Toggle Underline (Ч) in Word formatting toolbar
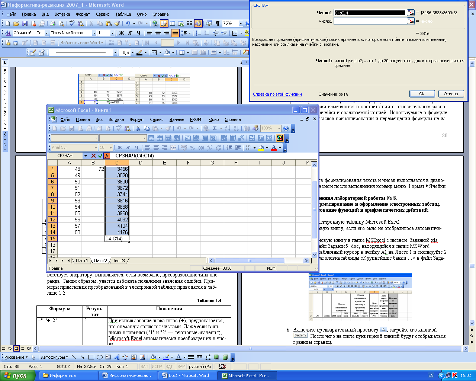476x381 pixels. [138, 33]
